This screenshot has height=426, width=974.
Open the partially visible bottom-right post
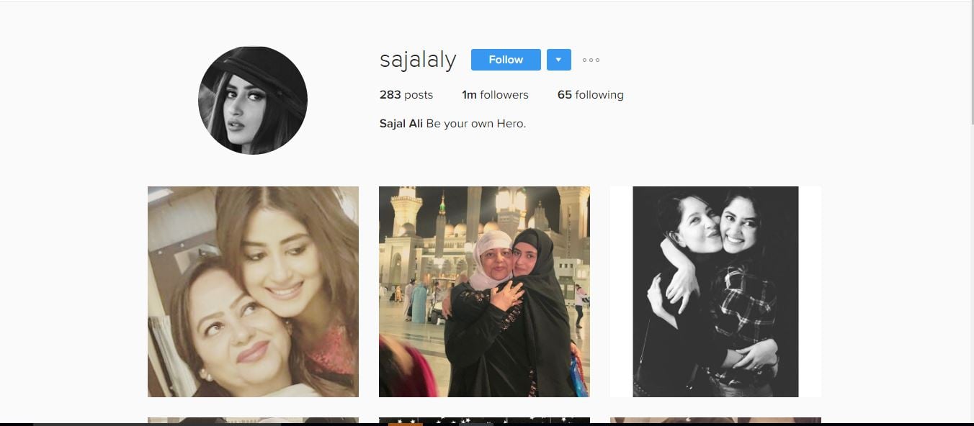pos(715,420)
